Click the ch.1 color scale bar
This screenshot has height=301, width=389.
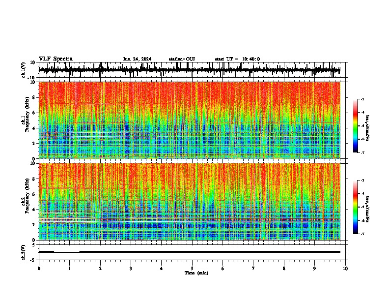(x=356, y=126)
